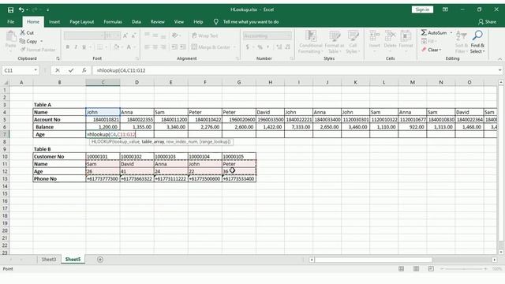The image size is (505, 284).
Task: Click the Select All corner triangle
Action: (x=6, y=82)
